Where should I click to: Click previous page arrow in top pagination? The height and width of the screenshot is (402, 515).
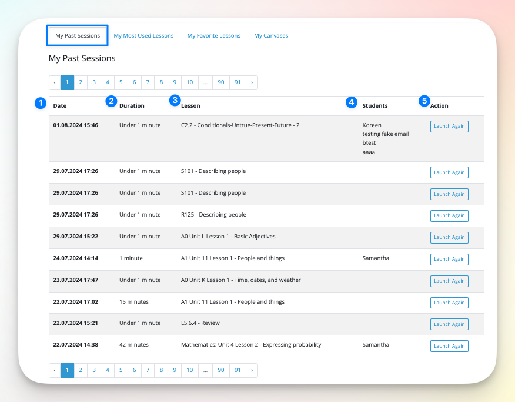55,83
